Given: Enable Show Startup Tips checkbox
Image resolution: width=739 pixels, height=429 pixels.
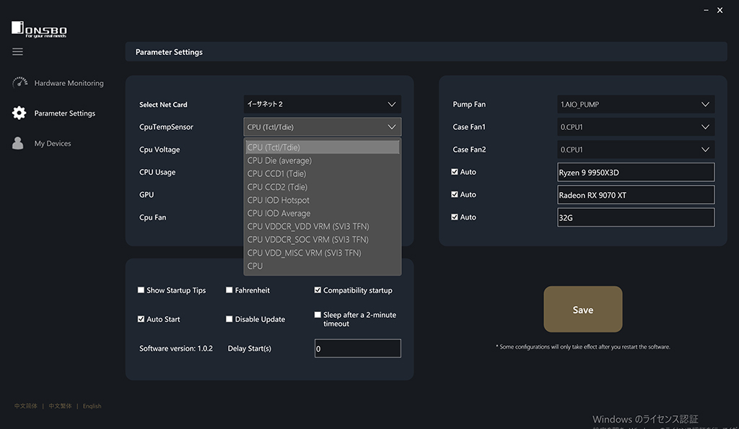Looking at the screenshot, I should [x=141, y=290].
